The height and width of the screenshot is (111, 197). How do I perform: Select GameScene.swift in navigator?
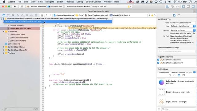click(x=17, y=25)
